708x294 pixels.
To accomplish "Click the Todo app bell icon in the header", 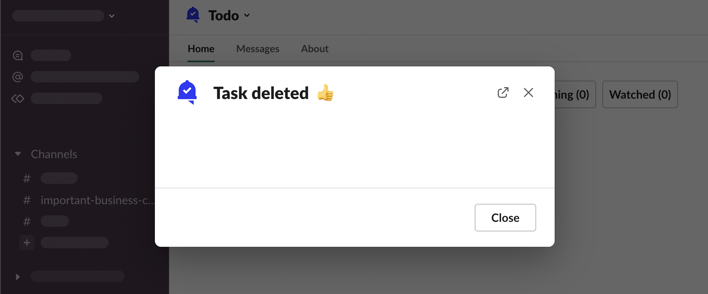I will [193, 15].
